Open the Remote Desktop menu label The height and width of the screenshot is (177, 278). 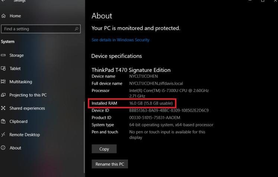click(x=25, y=135)
